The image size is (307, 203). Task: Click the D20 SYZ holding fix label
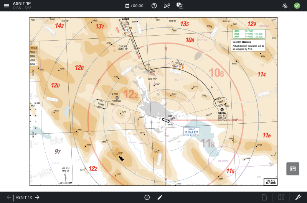tap(117, 101)
